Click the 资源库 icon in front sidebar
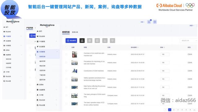 pos(37,84)
